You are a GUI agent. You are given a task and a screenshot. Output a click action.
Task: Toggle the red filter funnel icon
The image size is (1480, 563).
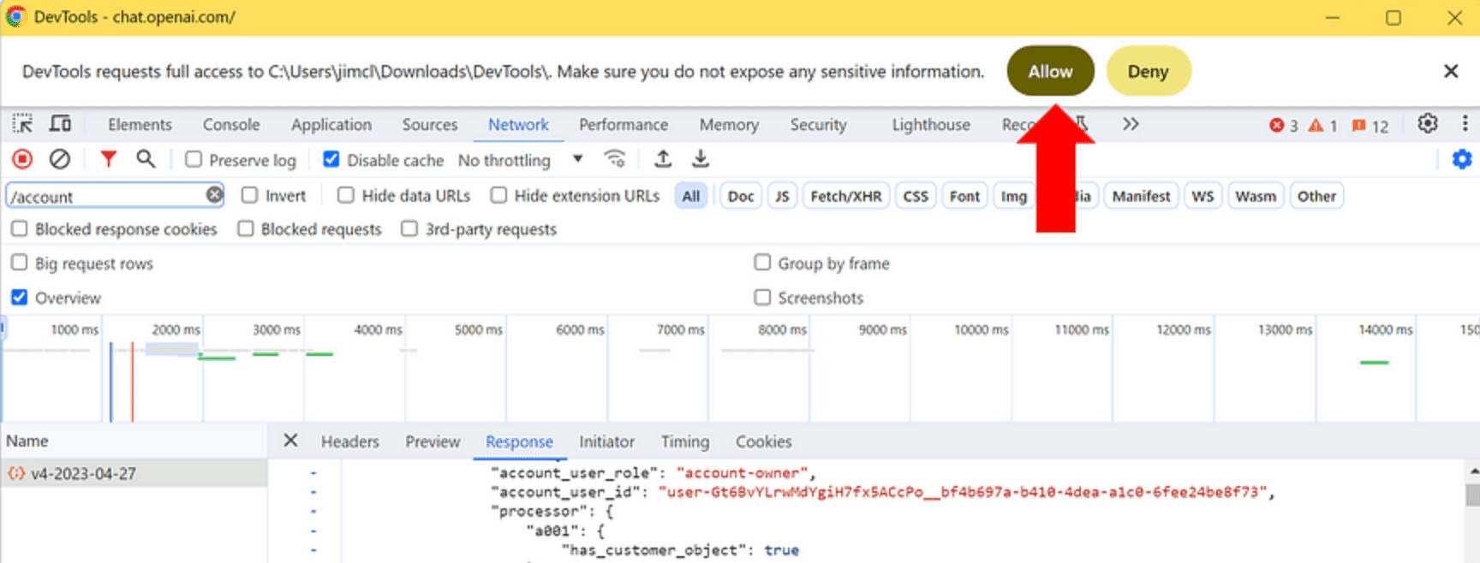(x=108, y=159)
